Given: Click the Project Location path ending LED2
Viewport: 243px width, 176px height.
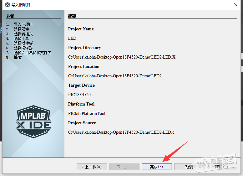Looking at the screenshot, I should [115, 76].
